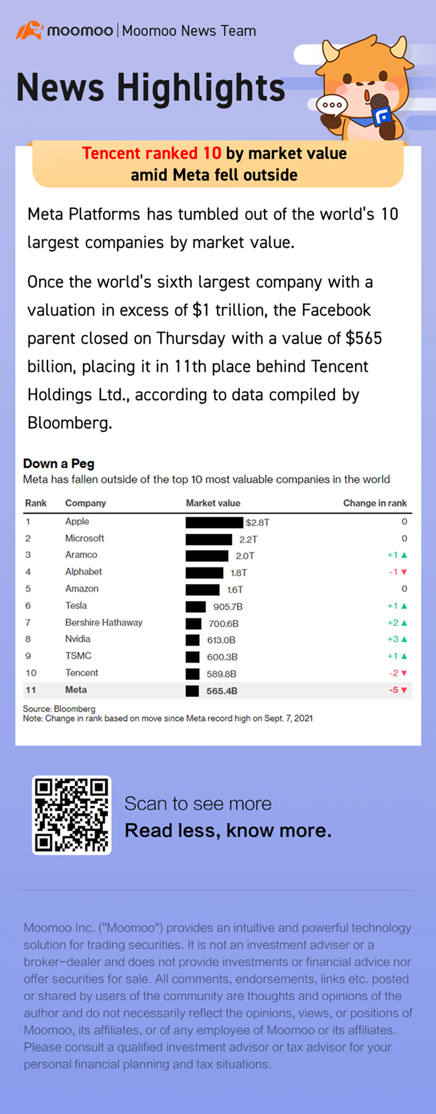Click the Source: Bloomberg note
The height and width of the screenshot is (1114, 436).
[59, 709]
